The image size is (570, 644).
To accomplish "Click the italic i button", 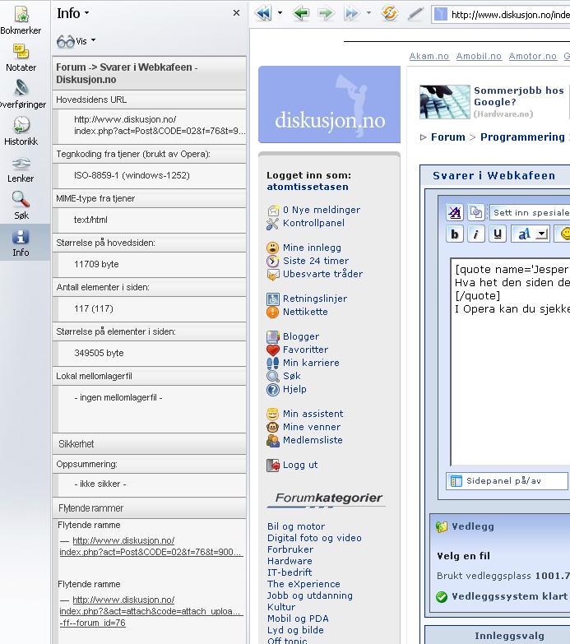I will [x=476, y=234].
